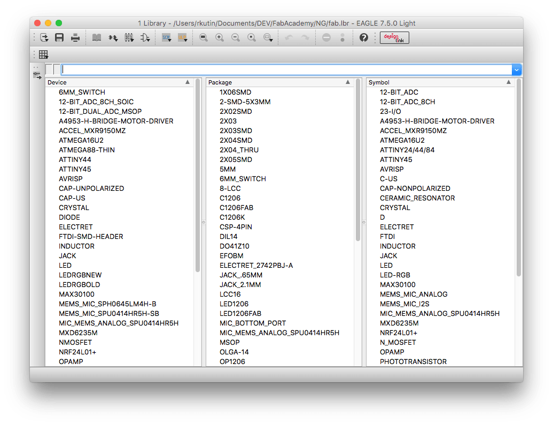
Task: Sort by Package column header
Action: (x=279, y=82)
